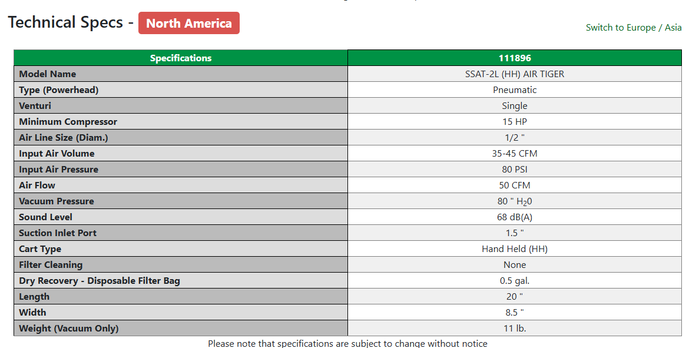Click Dry Recovery - Disposable Filter Bag label
The height and width of the screenshot is (348, 699).
tap(181, 281)
